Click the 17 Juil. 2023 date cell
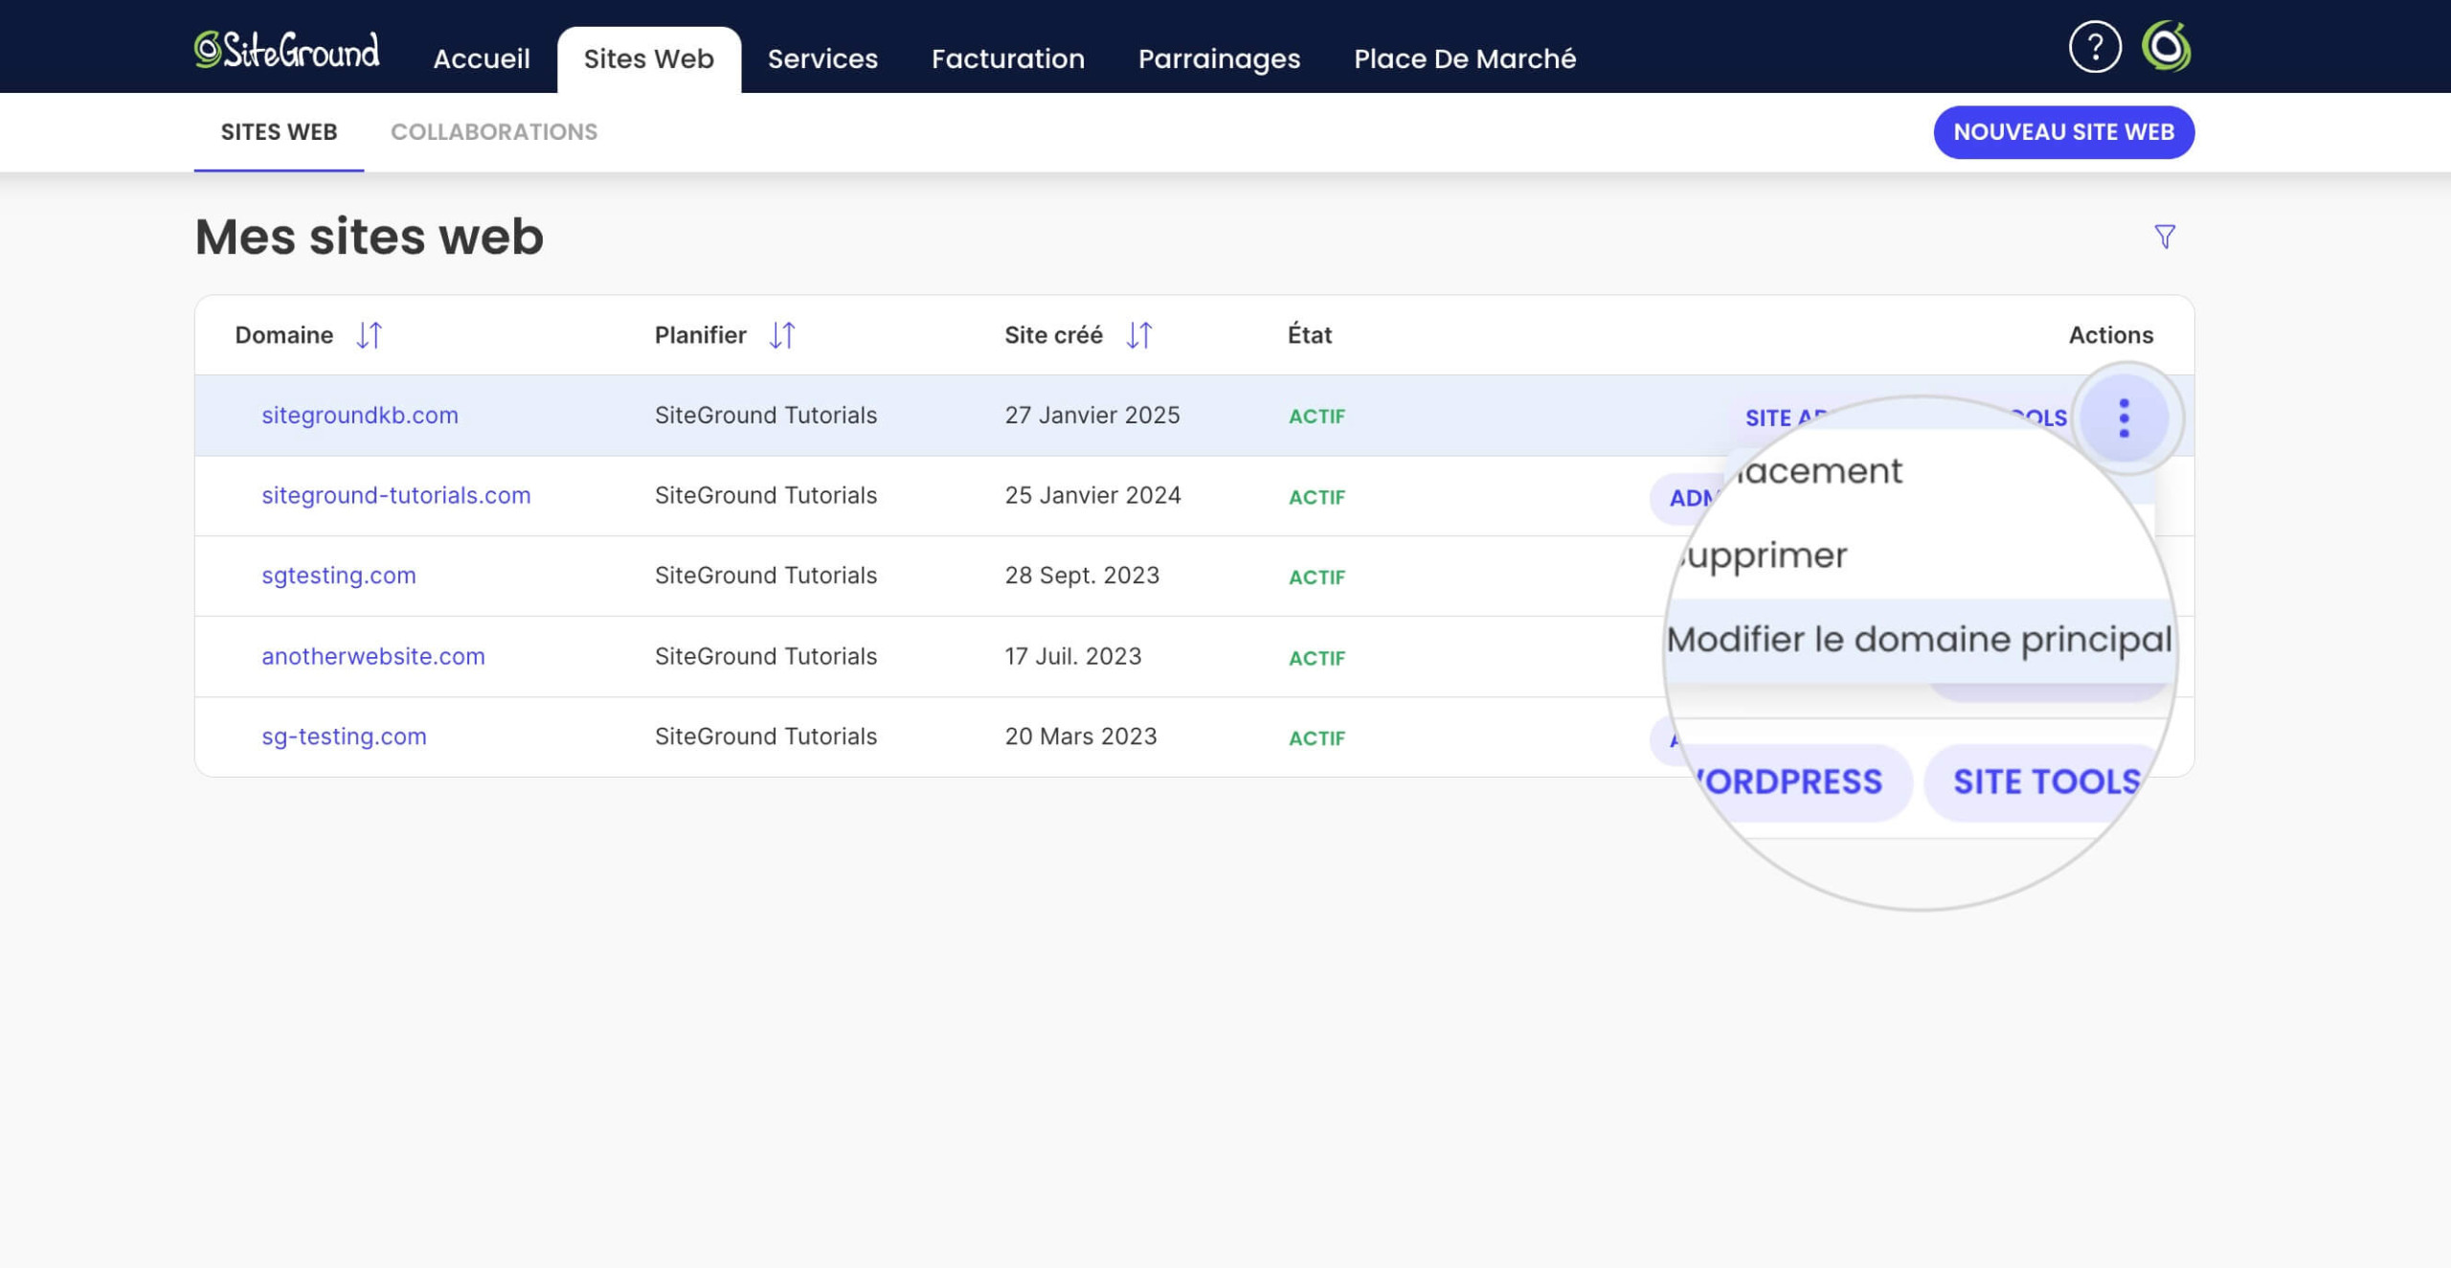 [x=1073, y=656]
